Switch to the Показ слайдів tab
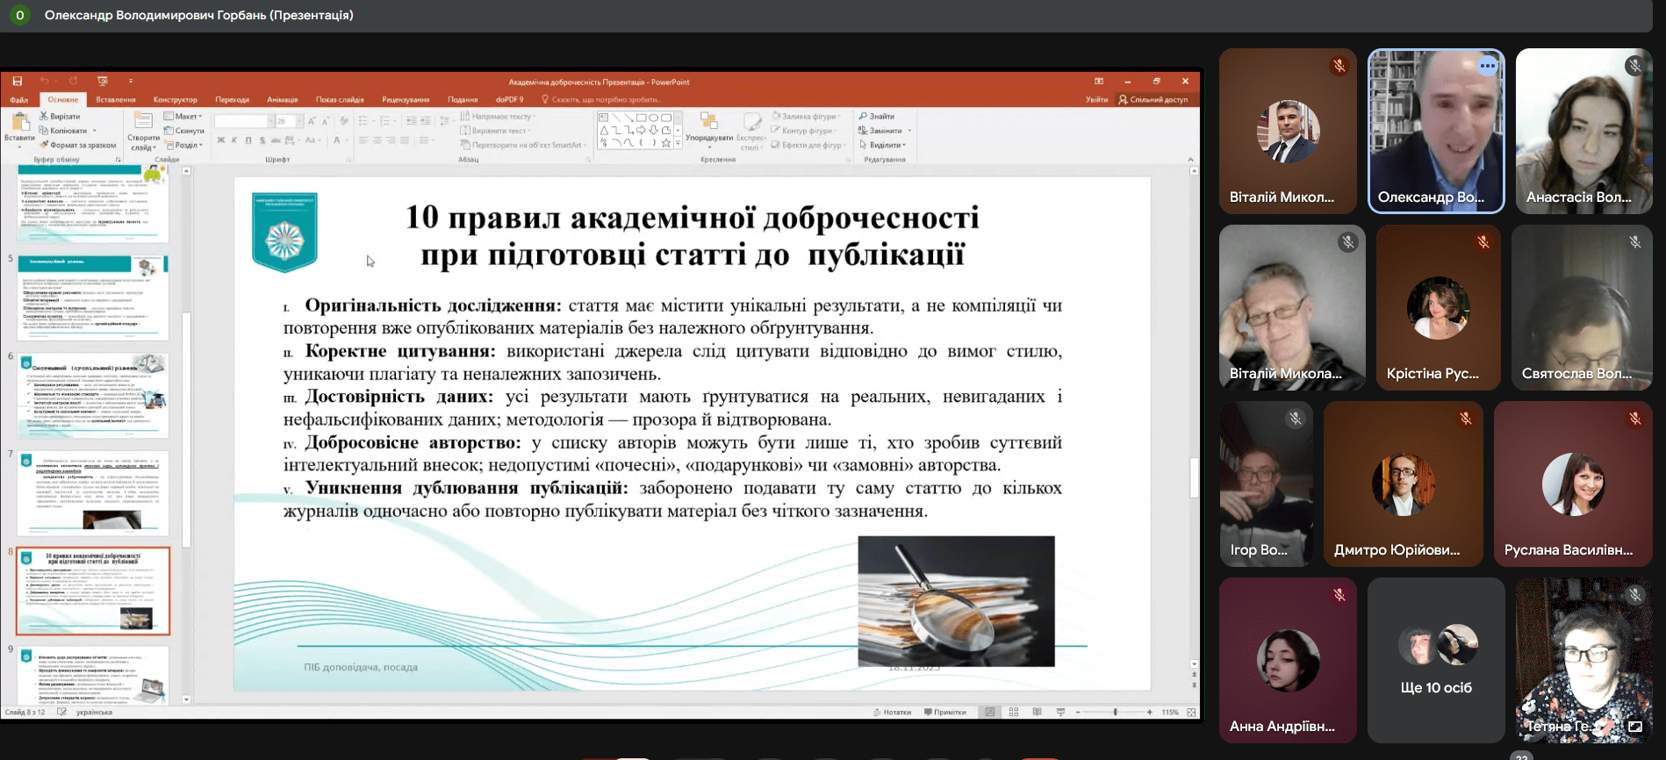The width and height of the screenshot is (1666, 760). coord(340,99)
